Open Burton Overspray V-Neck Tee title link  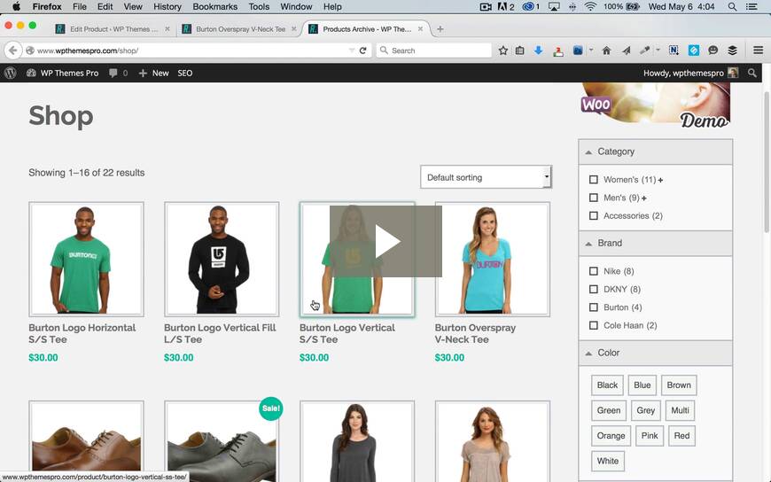point(475,333)
